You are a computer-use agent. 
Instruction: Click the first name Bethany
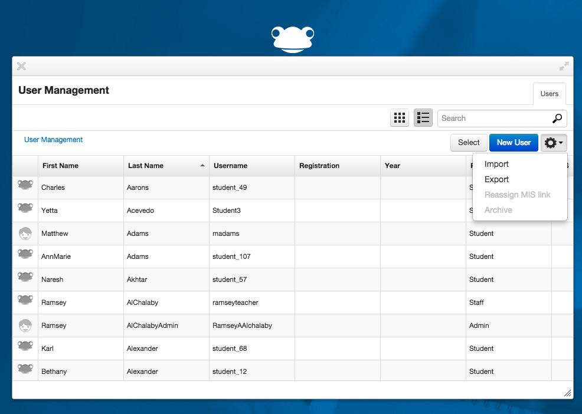click(x=54, y=372)
